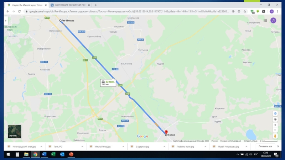Select the Street View pegman
Screen dimensions: 285x160
pos(275,136)
